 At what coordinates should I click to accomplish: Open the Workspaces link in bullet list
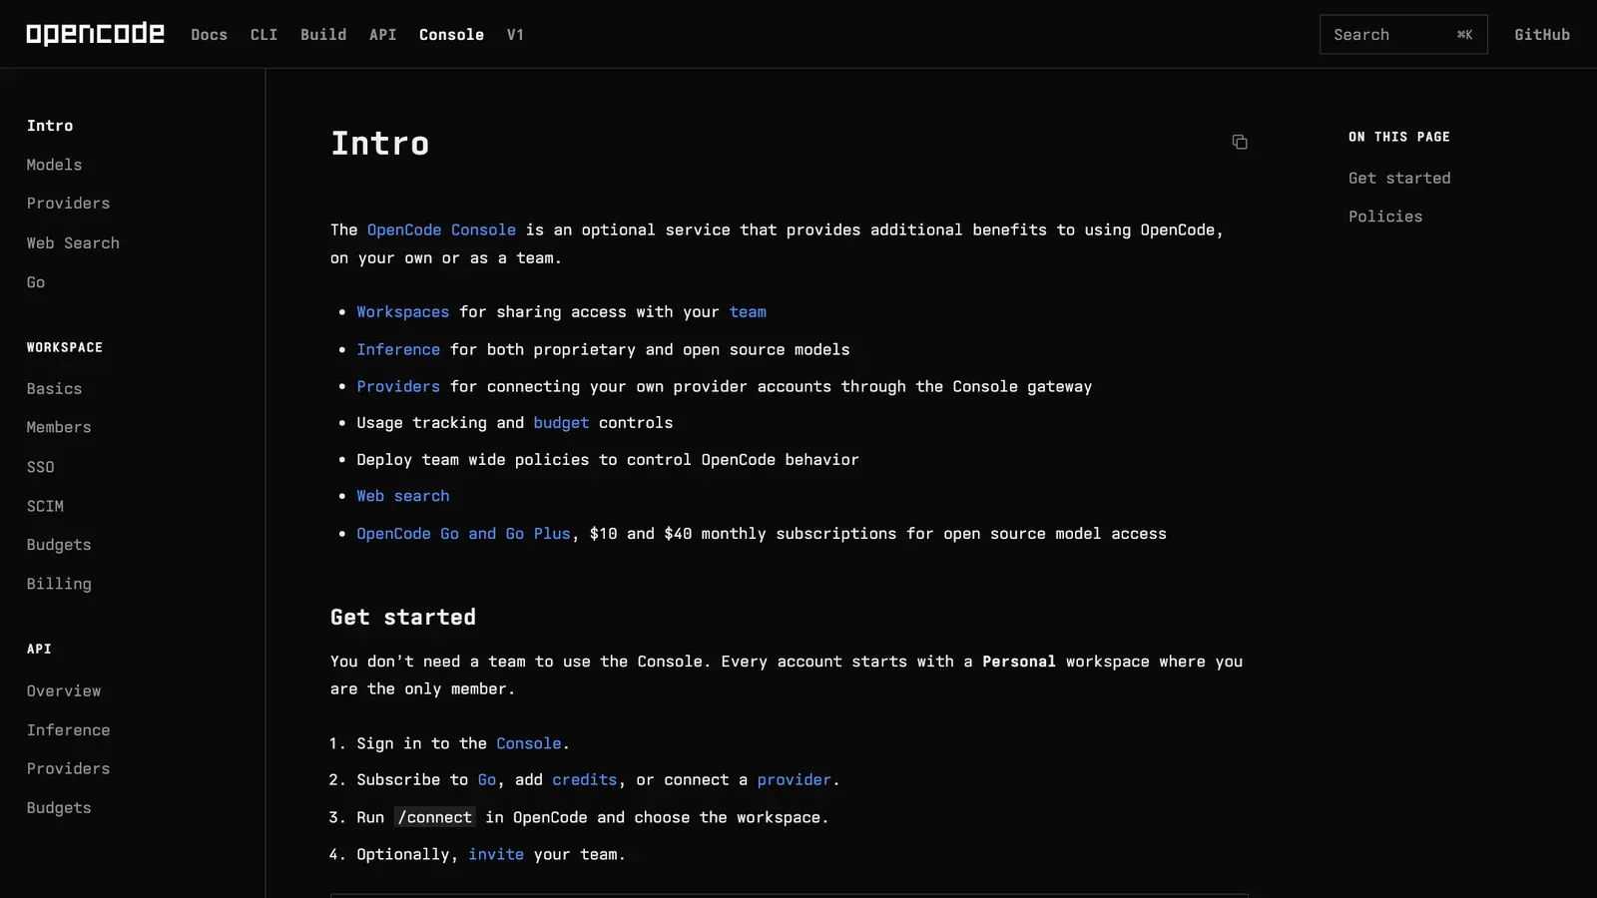tap(403, 312)
